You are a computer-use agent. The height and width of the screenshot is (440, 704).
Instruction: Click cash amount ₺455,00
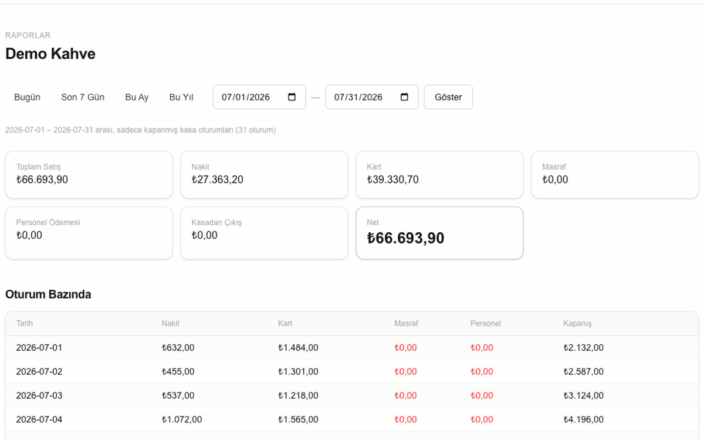[178, 372]
